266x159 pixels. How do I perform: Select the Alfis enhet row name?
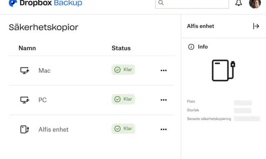(x=54, y=130)
